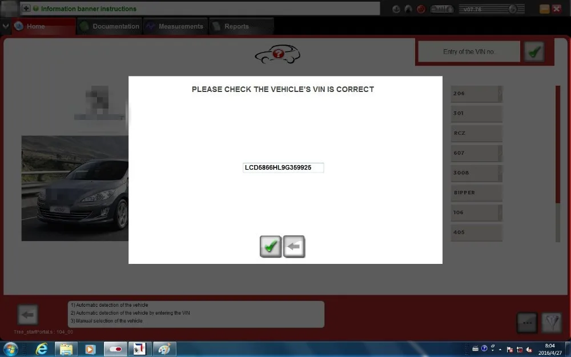Click the Peugeot car photo thumbnail
The width and height of the screenshot is (571, 357).
tap(75, 188)
